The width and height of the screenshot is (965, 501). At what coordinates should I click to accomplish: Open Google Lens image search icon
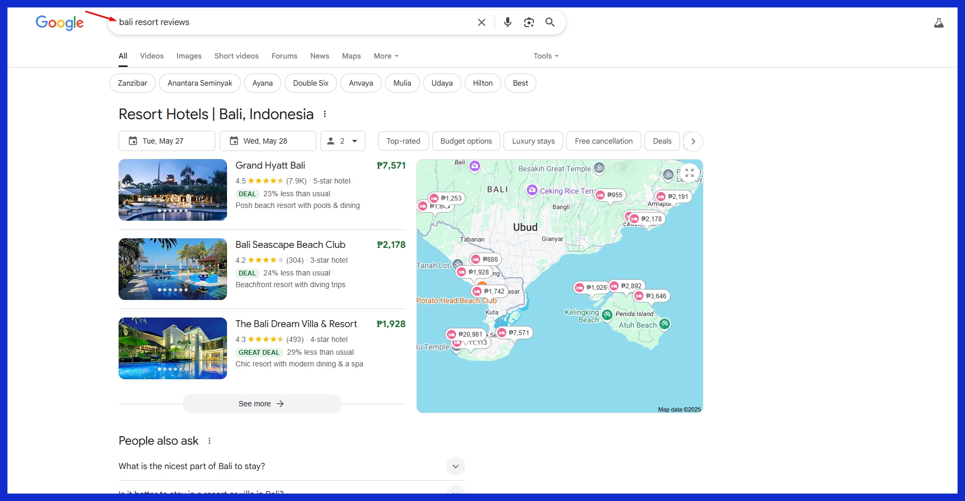click(x=528, y=22)
